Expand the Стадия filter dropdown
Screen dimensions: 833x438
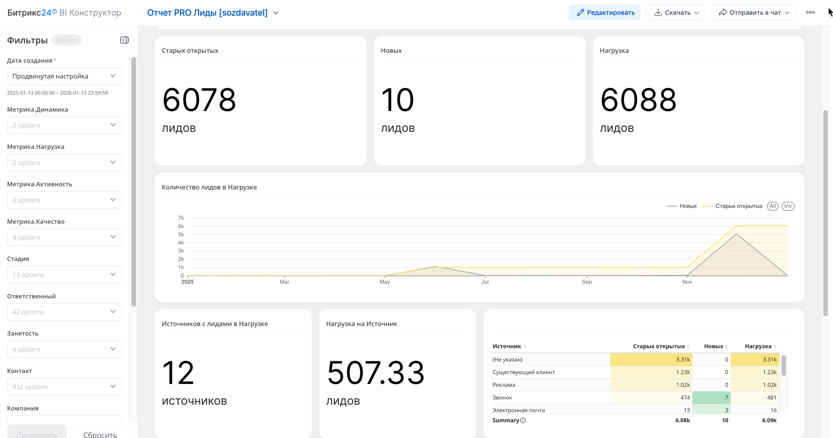[x=64, y=275]
